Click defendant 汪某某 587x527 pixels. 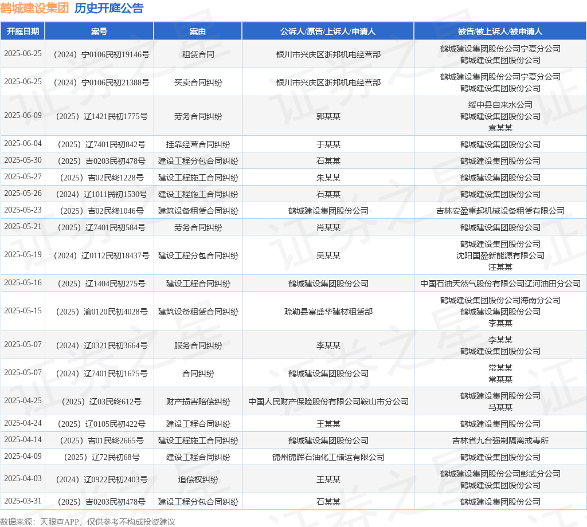pos(500,267)
